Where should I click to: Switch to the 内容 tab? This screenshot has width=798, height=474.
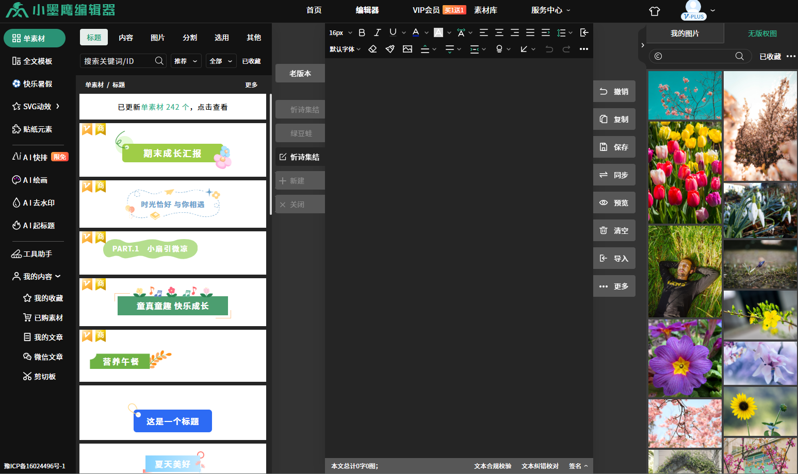point(126,38)
